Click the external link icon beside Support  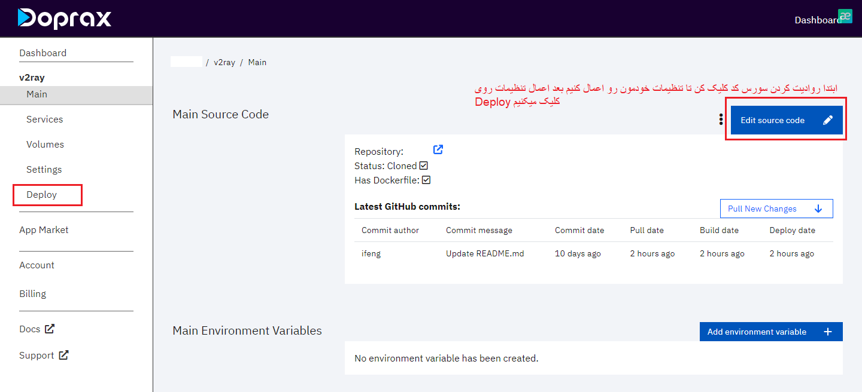pos(63,355)
